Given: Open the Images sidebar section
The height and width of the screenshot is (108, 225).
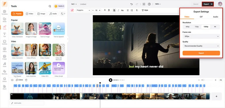Looking at the screenshot, I should point(4,57).
